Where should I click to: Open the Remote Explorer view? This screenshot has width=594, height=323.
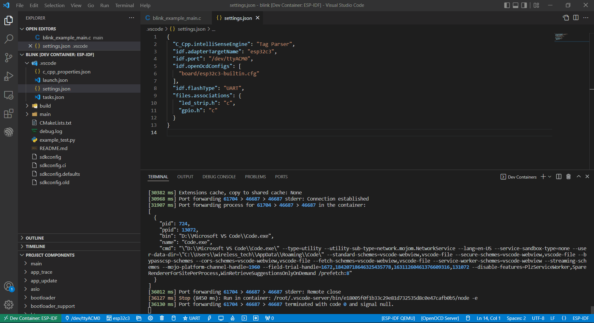point(9,95)
